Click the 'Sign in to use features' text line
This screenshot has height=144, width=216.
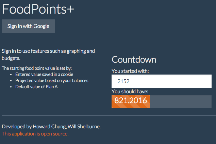tap(48, 51)
